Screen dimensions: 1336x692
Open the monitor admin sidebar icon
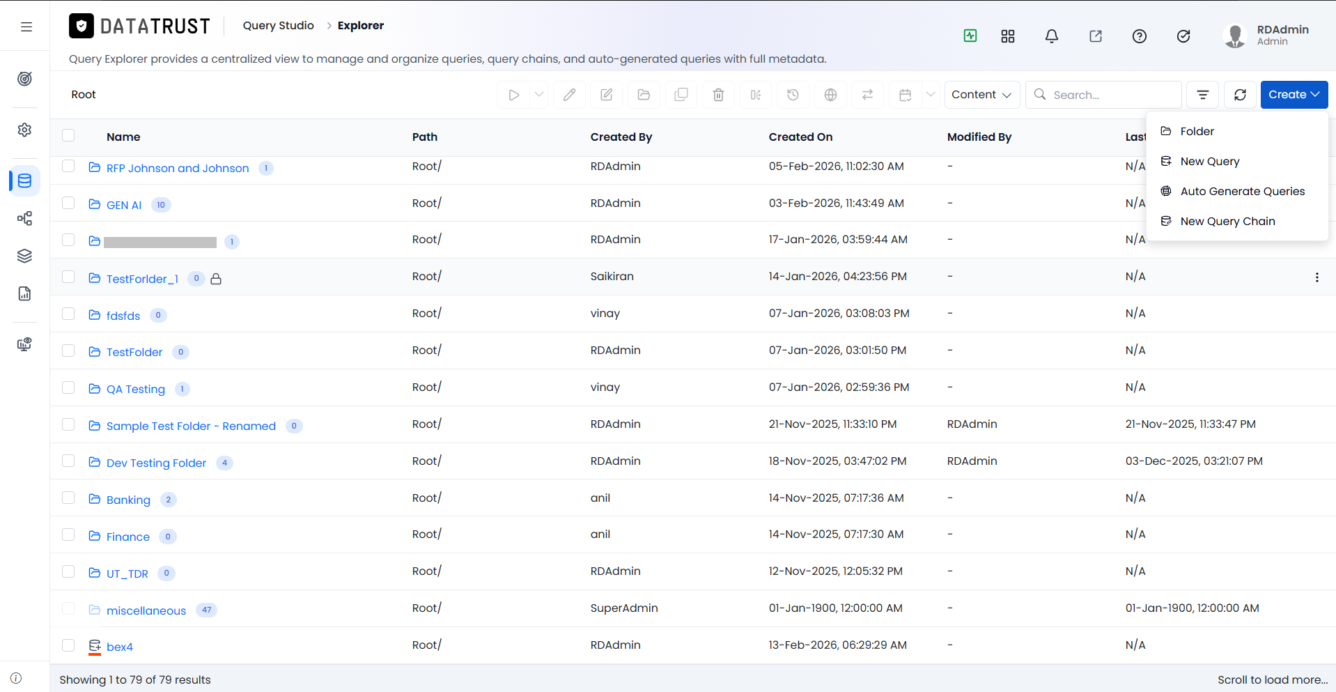point(24,344)
